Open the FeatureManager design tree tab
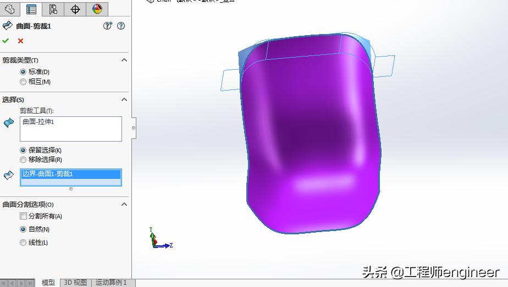 click(x=10, y=9)
